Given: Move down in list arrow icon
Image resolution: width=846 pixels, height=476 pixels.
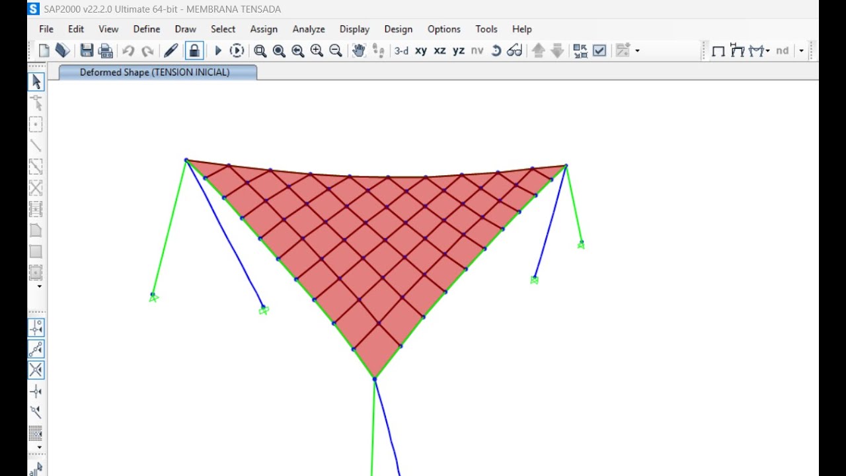Looking at the screenshot, I should tap(557, 50).
